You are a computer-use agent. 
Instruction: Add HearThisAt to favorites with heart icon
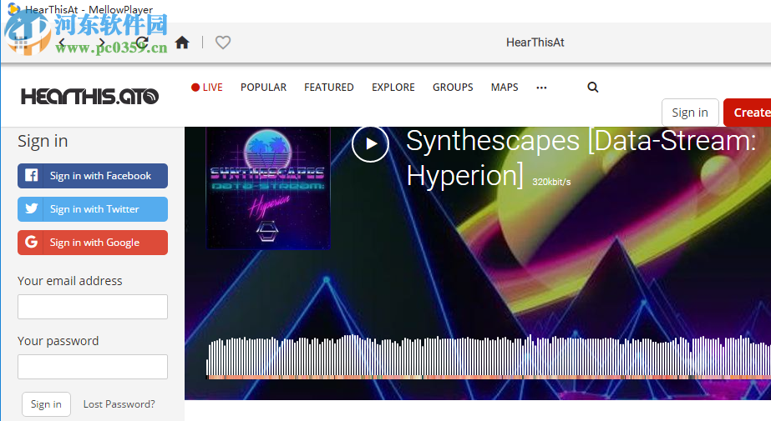click(223, 43)
